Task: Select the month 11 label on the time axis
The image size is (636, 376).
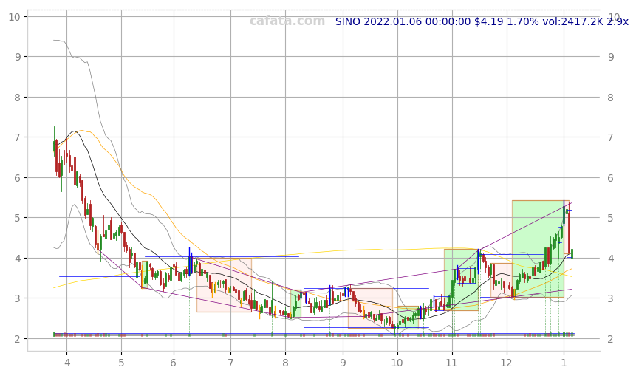Action: [x=452, y=363]
